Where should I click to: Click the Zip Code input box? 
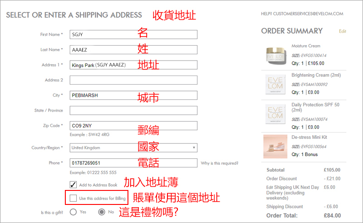(133, 126)
